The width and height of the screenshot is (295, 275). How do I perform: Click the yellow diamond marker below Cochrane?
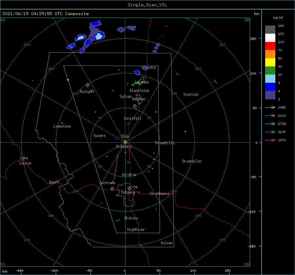tap(112, 189)
